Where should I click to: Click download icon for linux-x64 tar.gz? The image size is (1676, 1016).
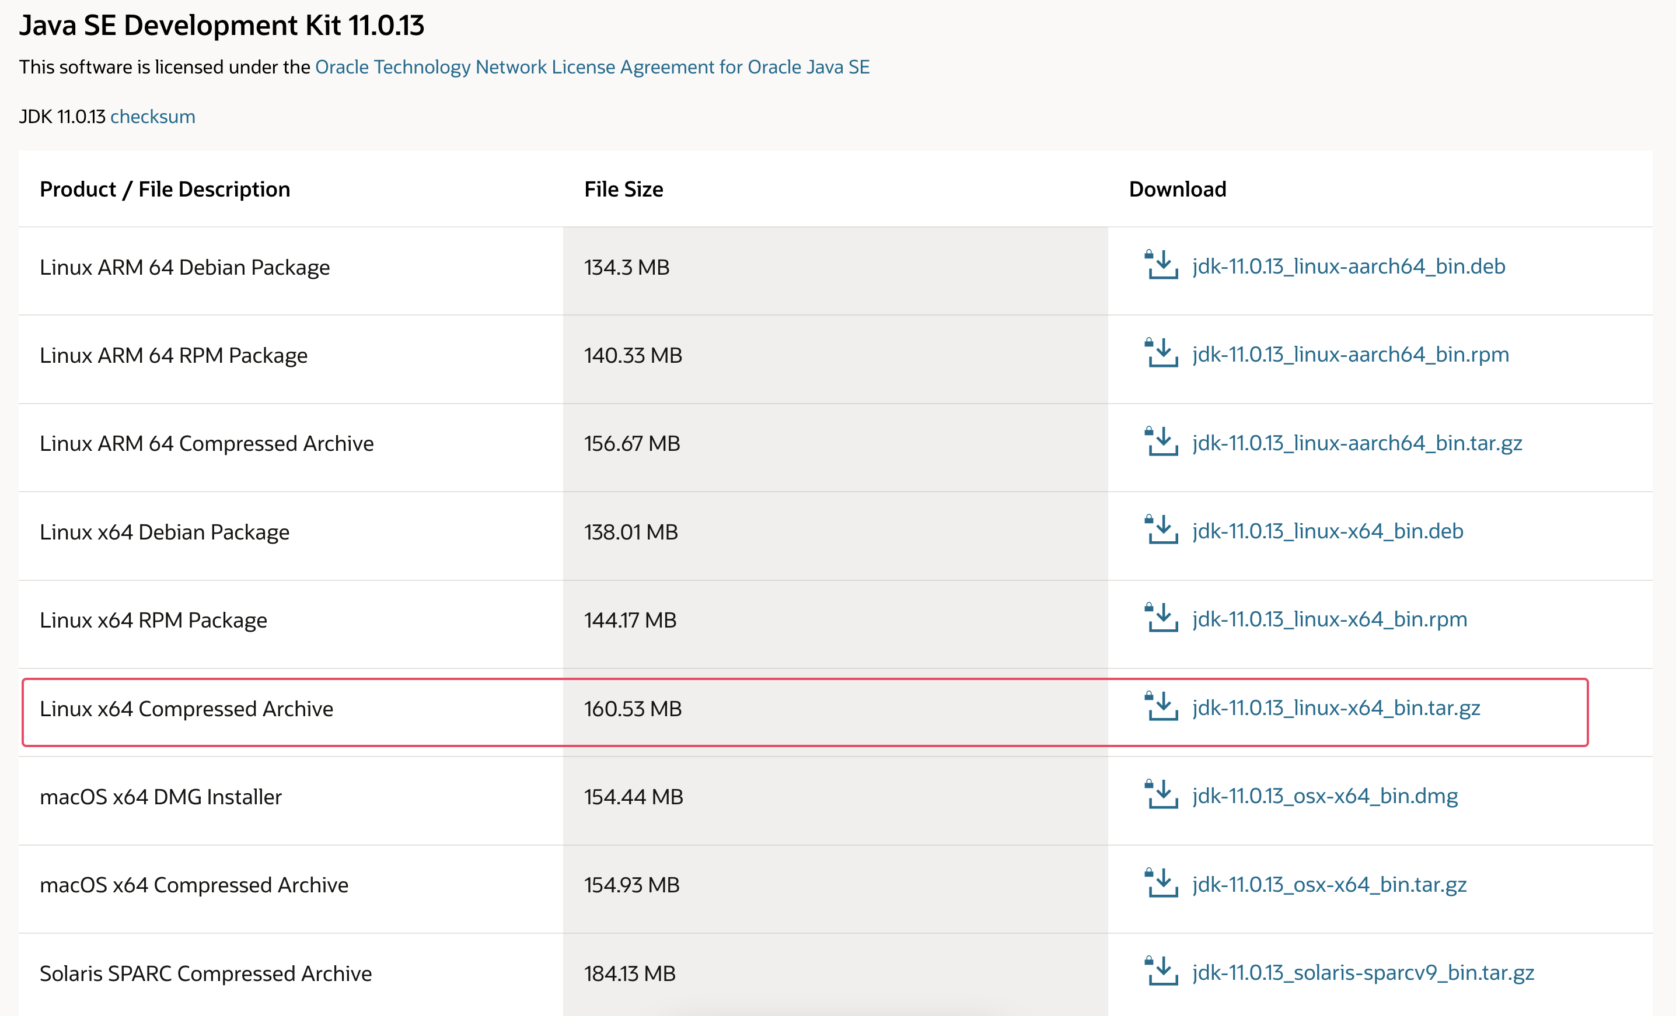pos(1161,707)
